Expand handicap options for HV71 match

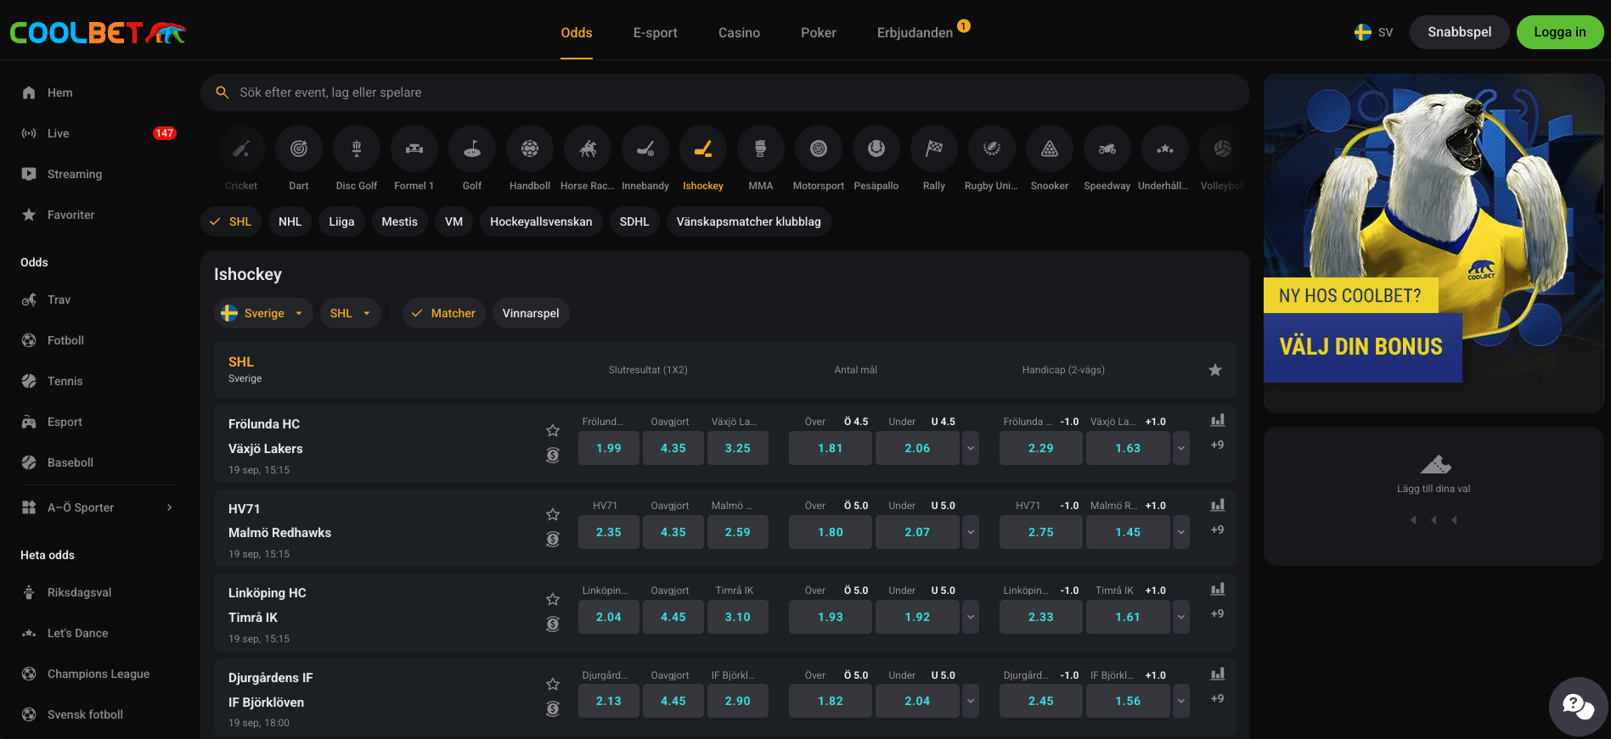(x=1181, y=532)
